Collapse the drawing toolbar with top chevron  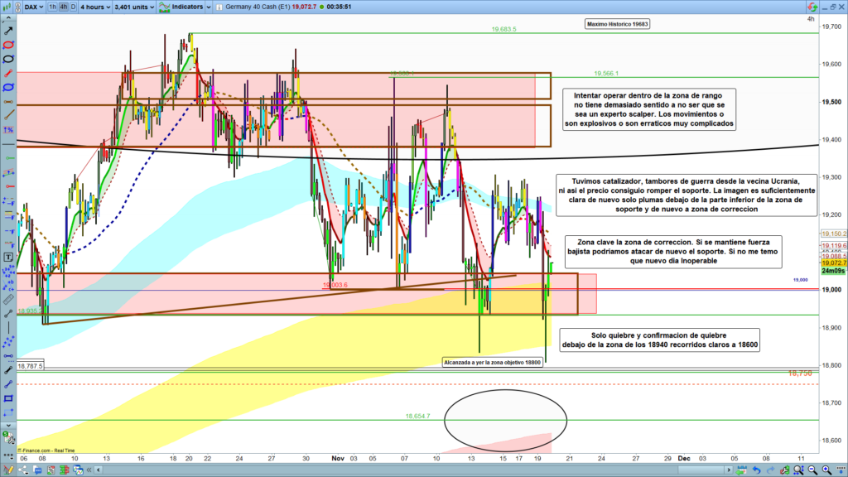click(8, 19)
